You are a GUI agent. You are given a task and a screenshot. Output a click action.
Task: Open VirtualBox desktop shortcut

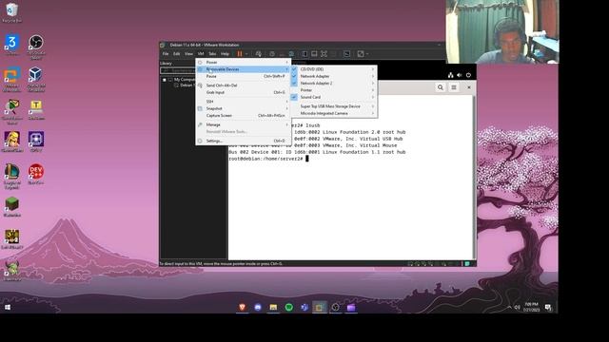click(36, 79)
